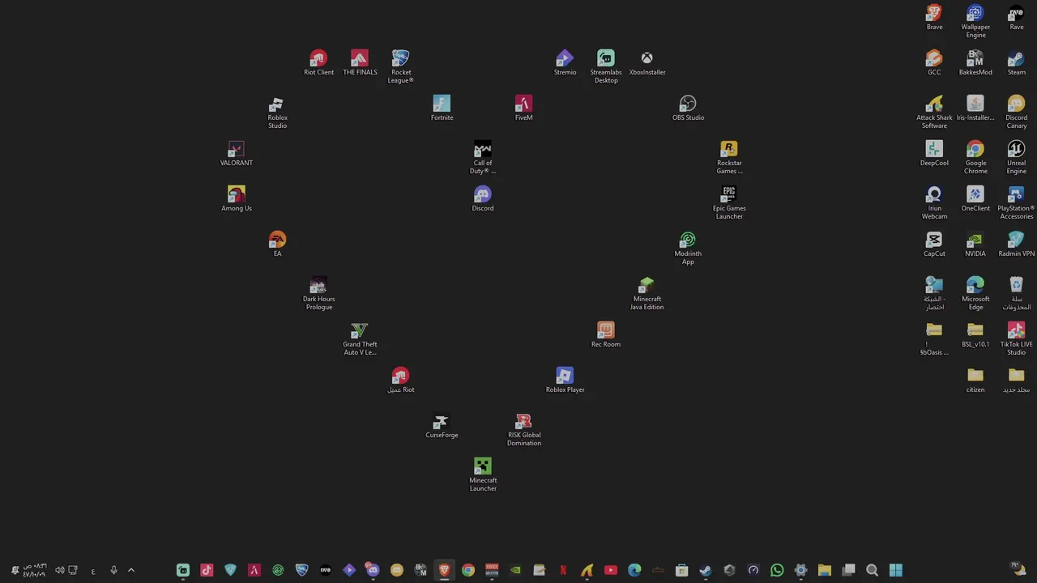The height and width of the screenshot is (583, 1037).
Task: Click the Stremio desktop shortcut
Action: [565, 62]
